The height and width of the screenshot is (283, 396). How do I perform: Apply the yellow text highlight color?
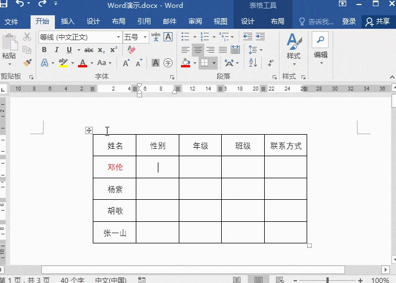(x=63, y=63)
